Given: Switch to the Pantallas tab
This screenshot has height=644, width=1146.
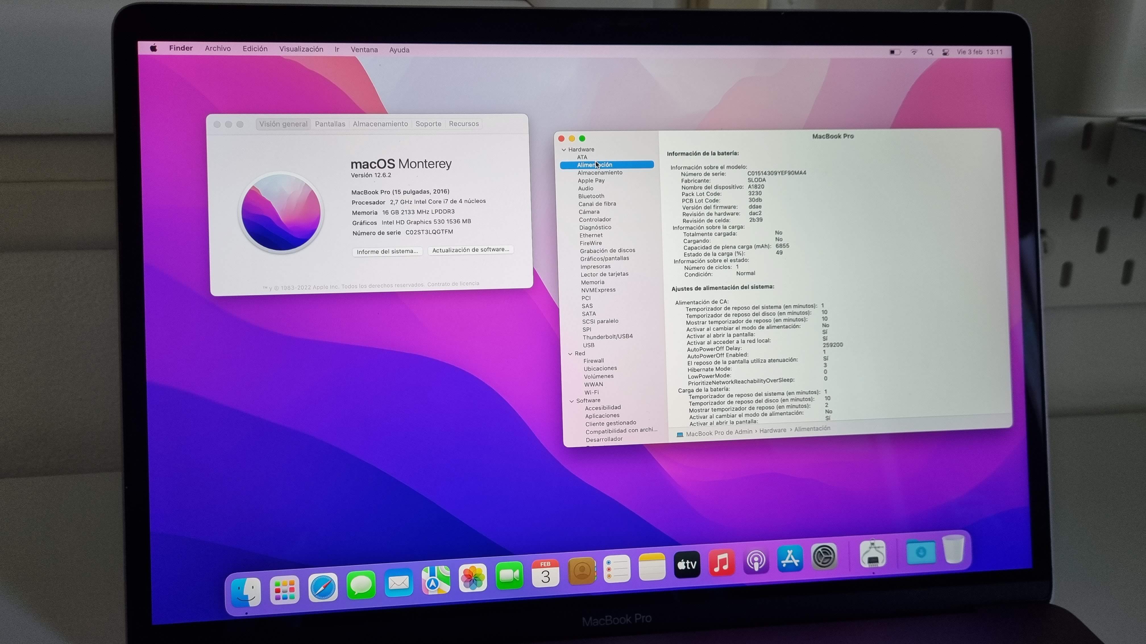Looking at the screenshot, I should (330, 124).
